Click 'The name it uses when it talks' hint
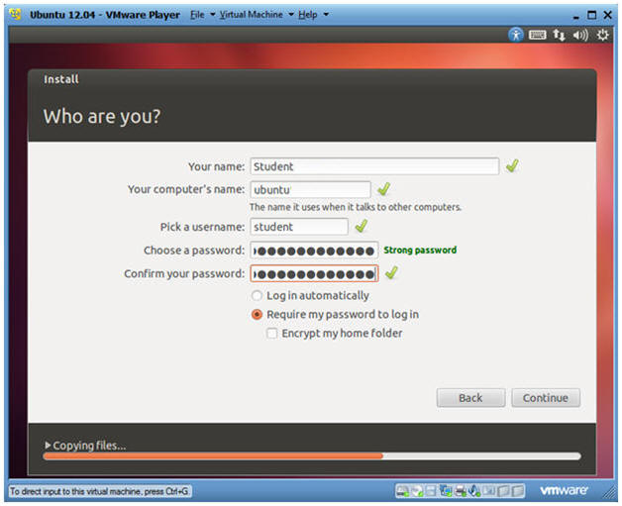622x506 pixels. click(356, 207)
